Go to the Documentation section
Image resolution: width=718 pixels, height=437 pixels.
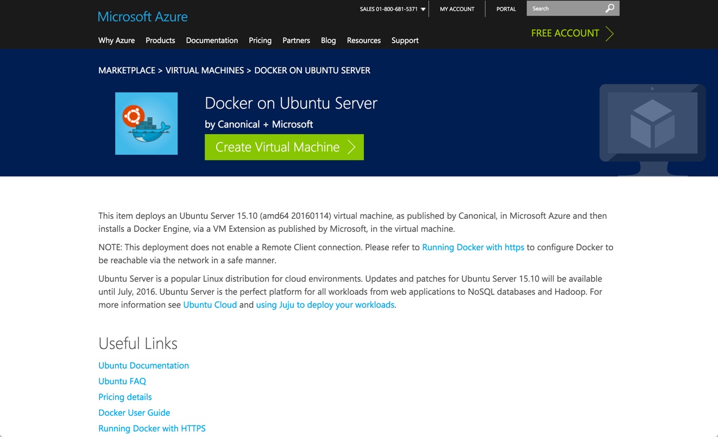212,41
